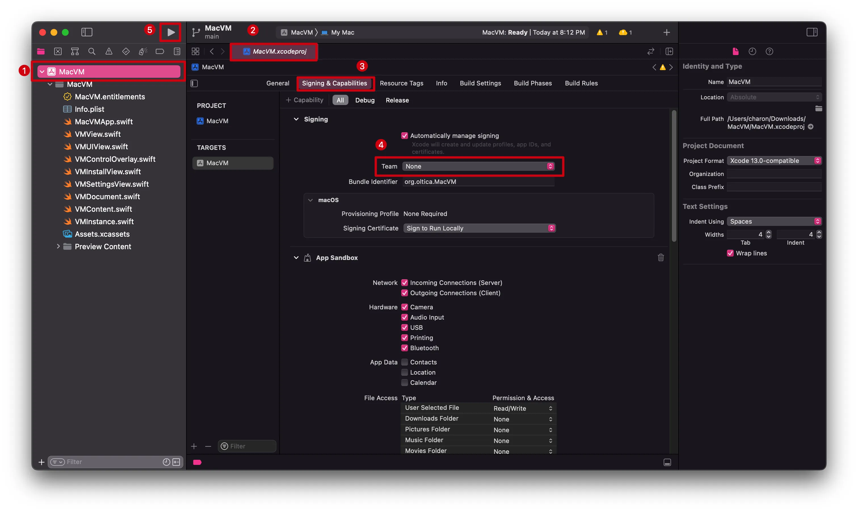Image resolution: width=858 pixels, height=512 pixels.
Task: Open the Symbol navigator
Action: [x=75, y=51]
